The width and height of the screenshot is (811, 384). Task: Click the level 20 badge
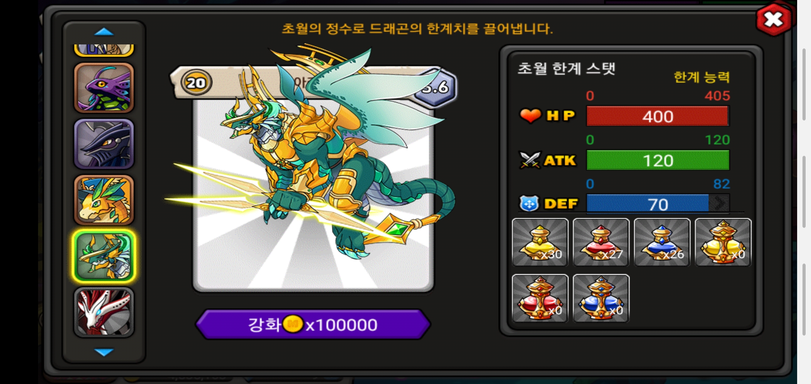[x=196, y=83]
